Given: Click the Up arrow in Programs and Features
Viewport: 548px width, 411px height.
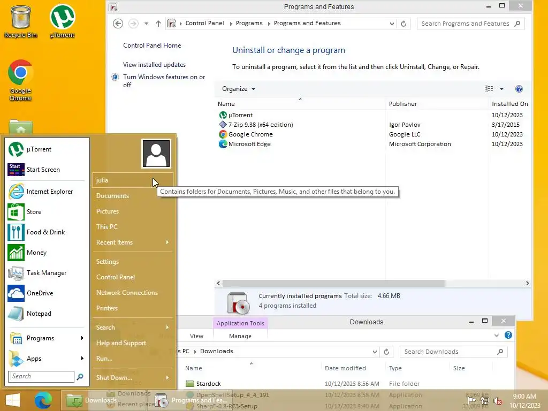Looking at the screenshot, I should 158,24.
